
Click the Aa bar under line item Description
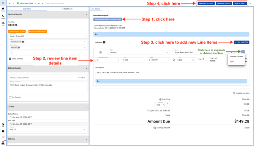point(171,81)
